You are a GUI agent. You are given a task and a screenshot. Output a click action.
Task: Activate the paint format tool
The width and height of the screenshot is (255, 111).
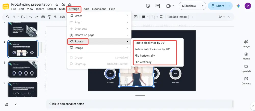(49, 17)
